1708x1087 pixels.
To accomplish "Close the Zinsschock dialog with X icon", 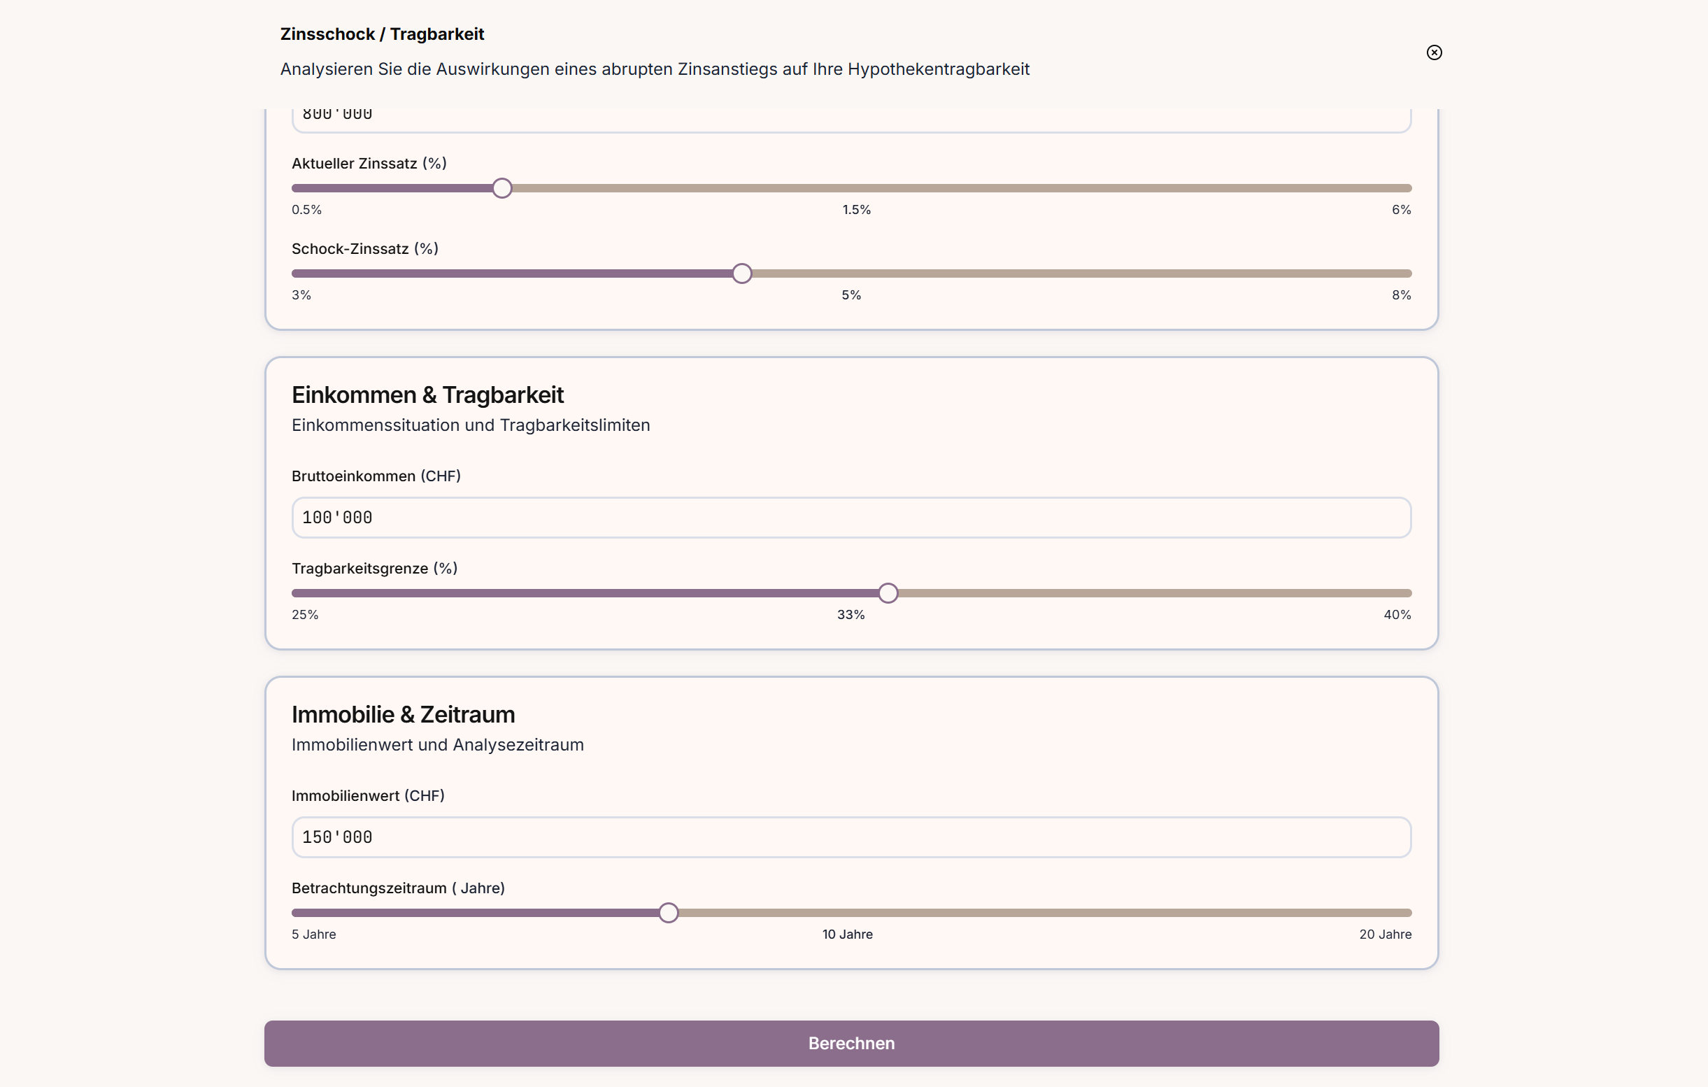I will (1434, 52).
